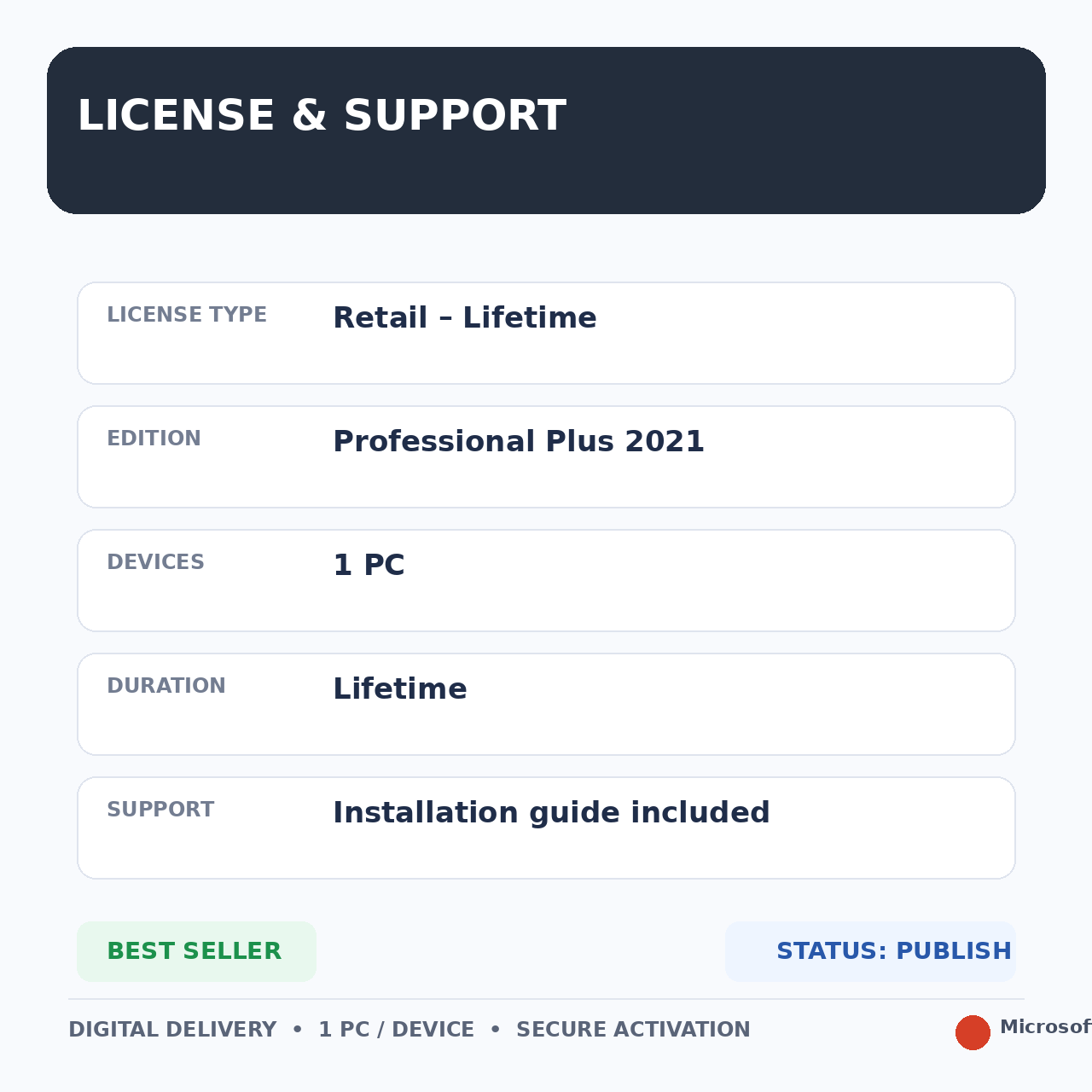Click the Microsoft brand label

coord(1045,1027)
